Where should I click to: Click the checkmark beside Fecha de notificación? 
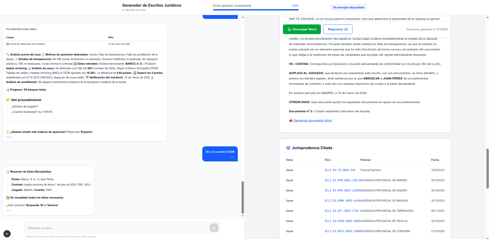tap(7, 44)
